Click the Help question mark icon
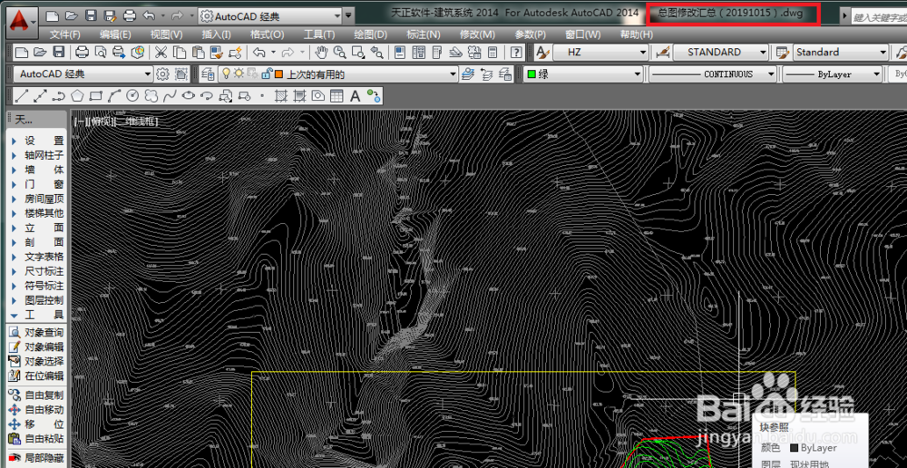Image resolution: width=907 pixels, height=468 pixels. pos(517,53)
